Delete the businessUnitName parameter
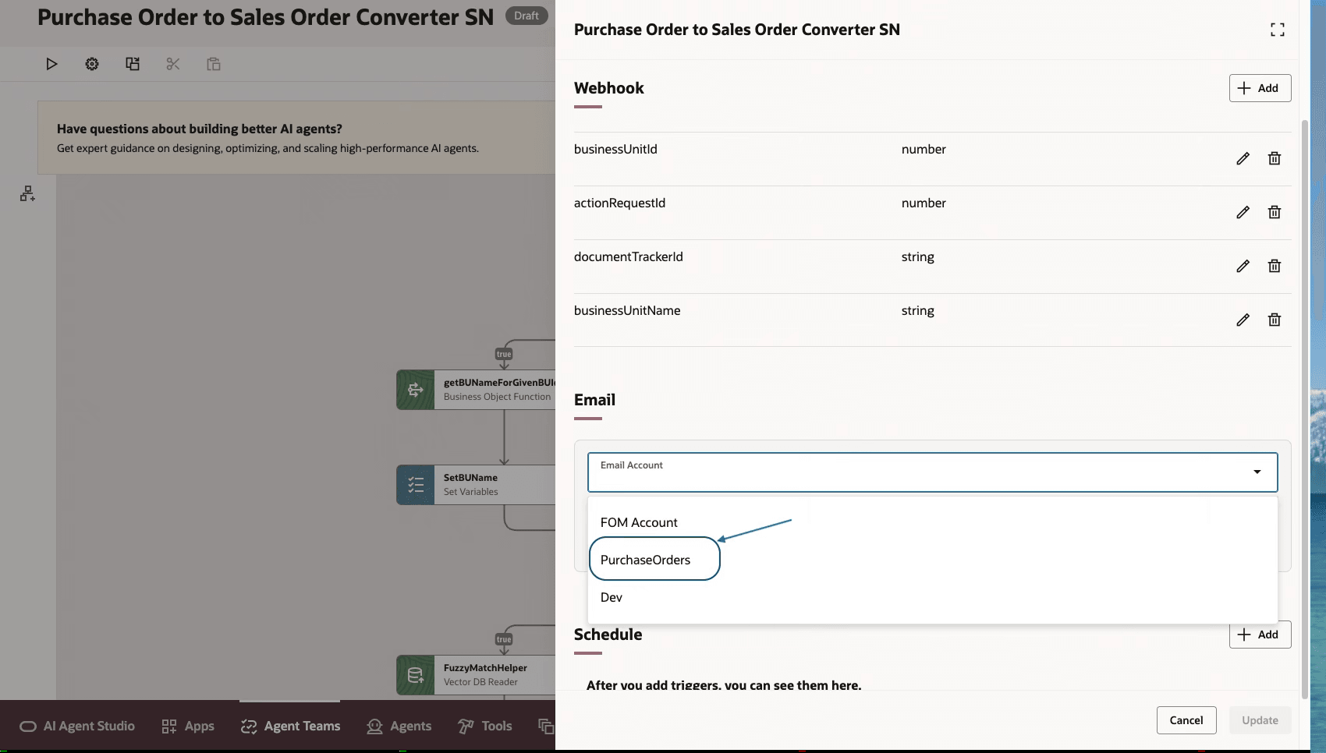Image resolution: width=1326 pixels, height=753 pixels. pyautogui.click(x=1275, y=320)
